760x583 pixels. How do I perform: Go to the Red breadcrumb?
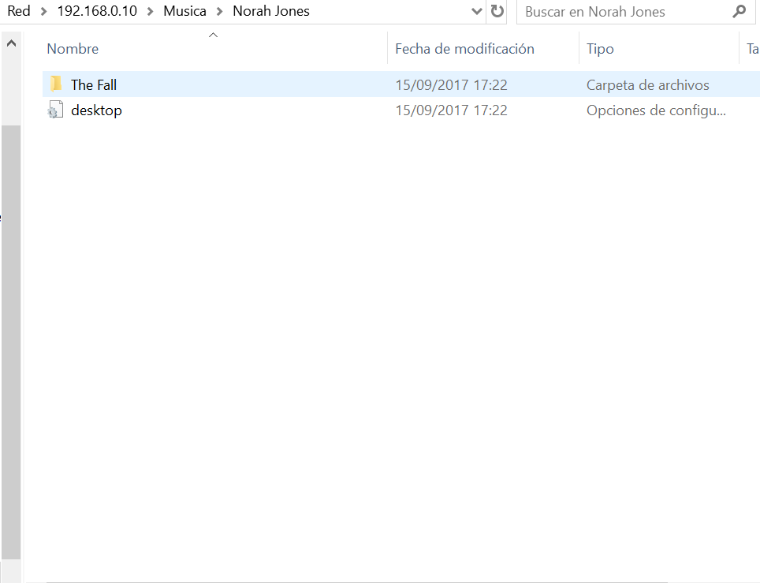(x=19, y=11)
